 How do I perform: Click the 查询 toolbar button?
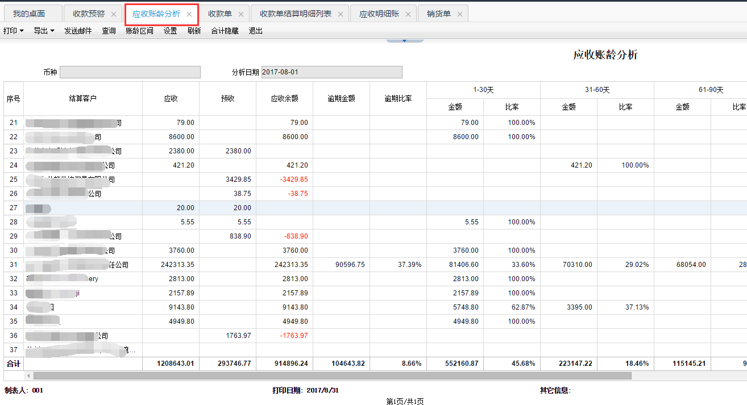(109, 31)
